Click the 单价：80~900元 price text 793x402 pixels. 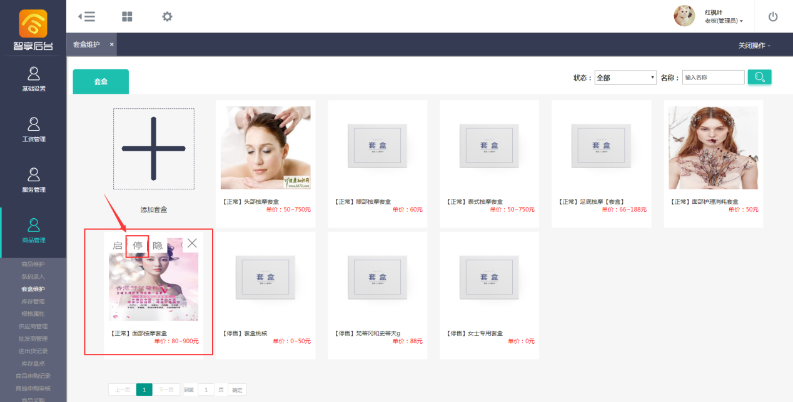coord(176,341)
